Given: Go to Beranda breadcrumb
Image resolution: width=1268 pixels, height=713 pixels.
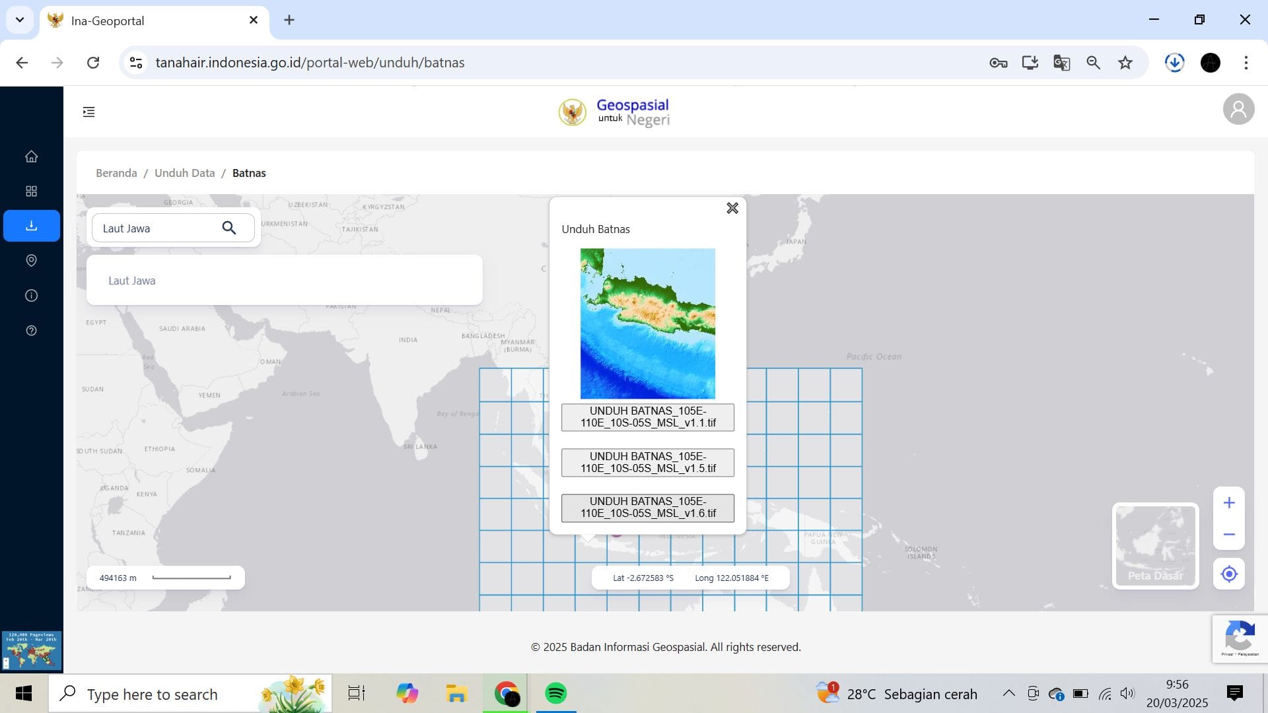Looking at the screenshot, I should point(116,173).
